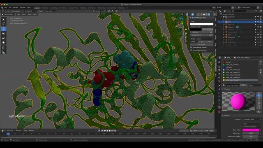Jump to the last frame in timeline
The image size is (263, 148).
[x=115, y=131]
